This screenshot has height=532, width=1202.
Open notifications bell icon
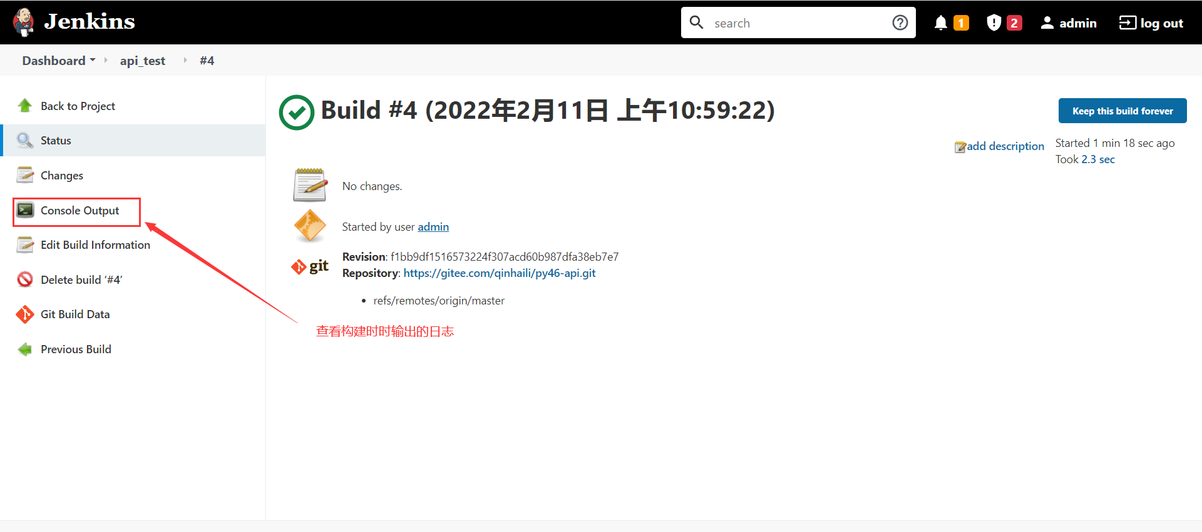940,23
